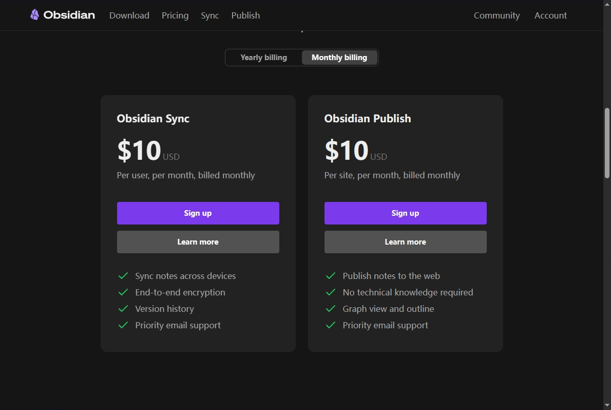Screen dimensions: 611x410
Task: Click the page vertical scrollbar thumb
Action: [x=607, y=143]
